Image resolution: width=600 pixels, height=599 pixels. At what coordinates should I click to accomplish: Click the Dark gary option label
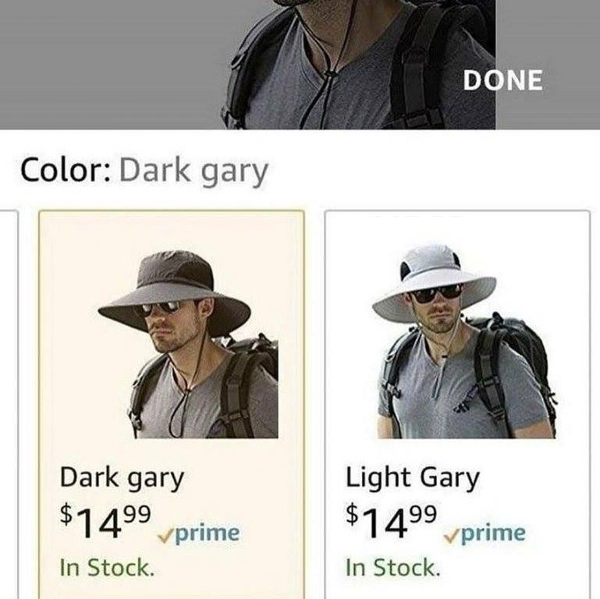pos(122,479)
